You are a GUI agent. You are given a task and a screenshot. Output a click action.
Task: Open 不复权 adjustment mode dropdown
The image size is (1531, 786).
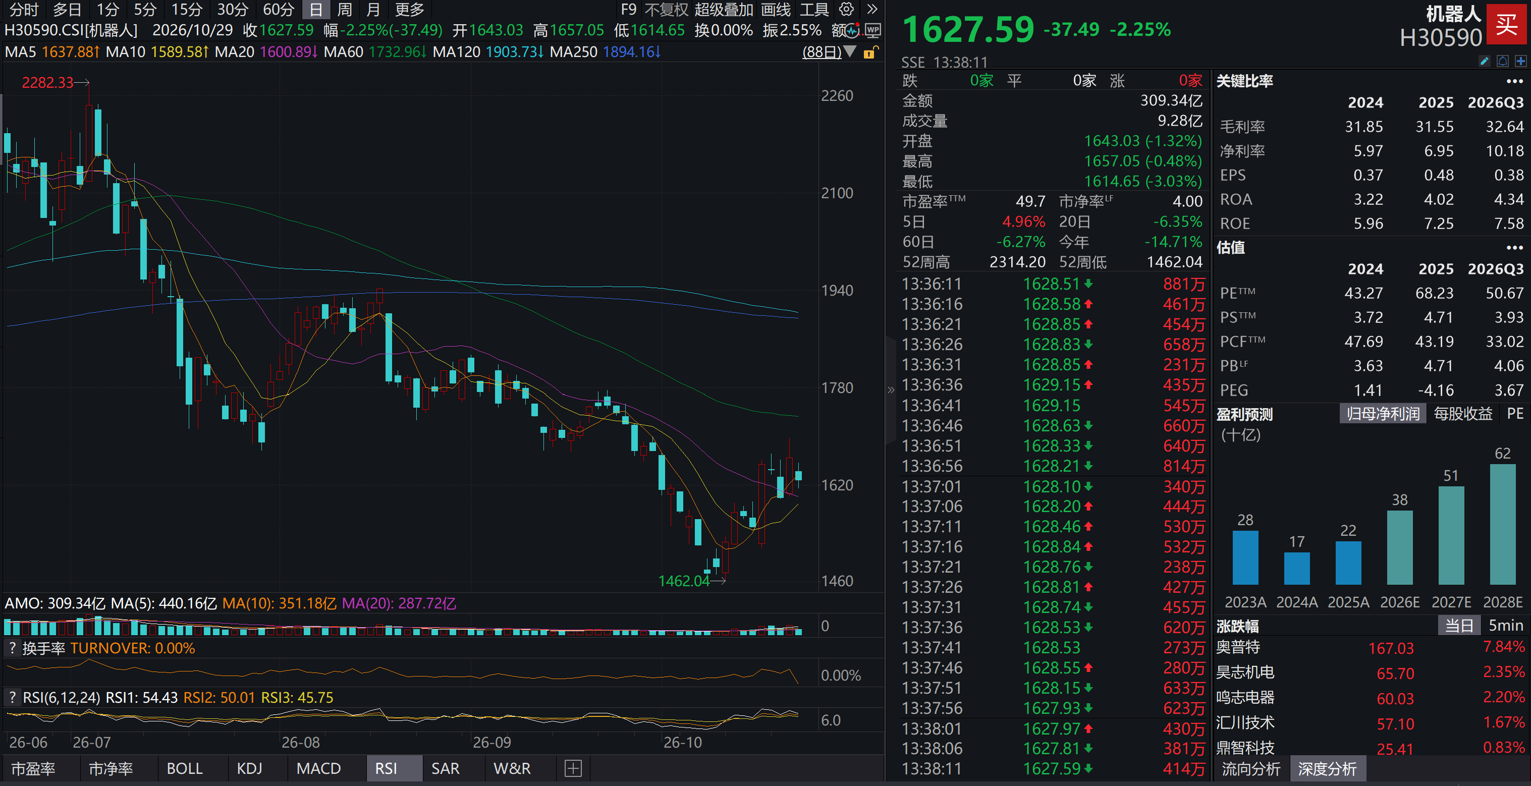click(x=666, y=10)
